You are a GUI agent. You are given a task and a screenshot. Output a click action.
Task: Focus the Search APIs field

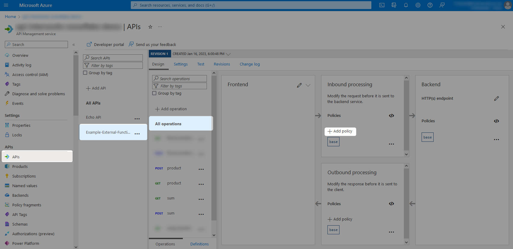(113, 58)
